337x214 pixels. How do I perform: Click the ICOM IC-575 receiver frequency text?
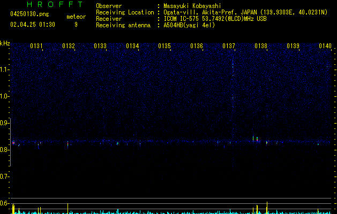pos(215,19)
